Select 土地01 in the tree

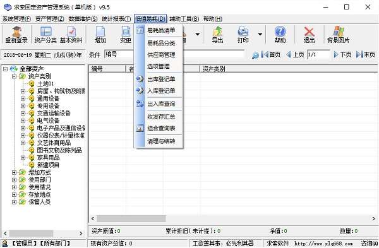[45, 84]
